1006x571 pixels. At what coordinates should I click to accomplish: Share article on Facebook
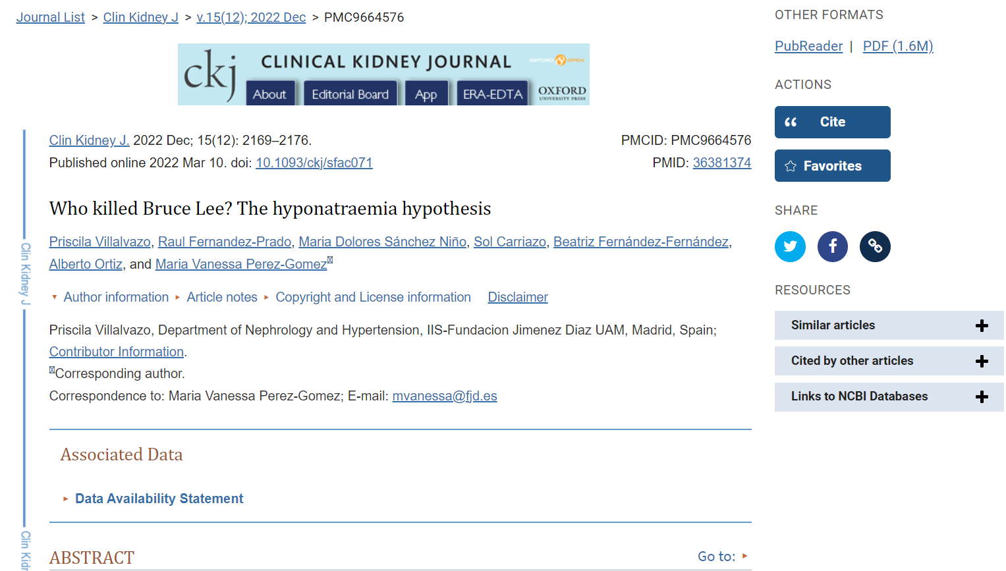[833, 246]
